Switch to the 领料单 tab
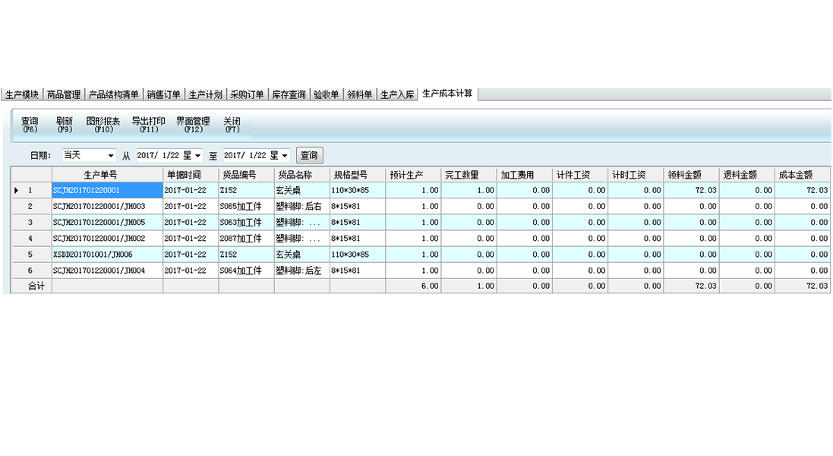The image size is (833, 456). (x=359, y=95)
